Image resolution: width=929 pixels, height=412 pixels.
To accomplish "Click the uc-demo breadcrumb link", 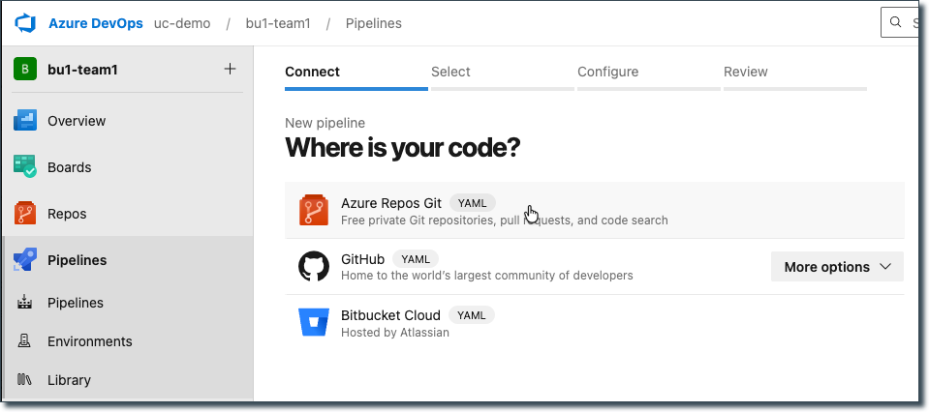I will (x=182, y=23).
